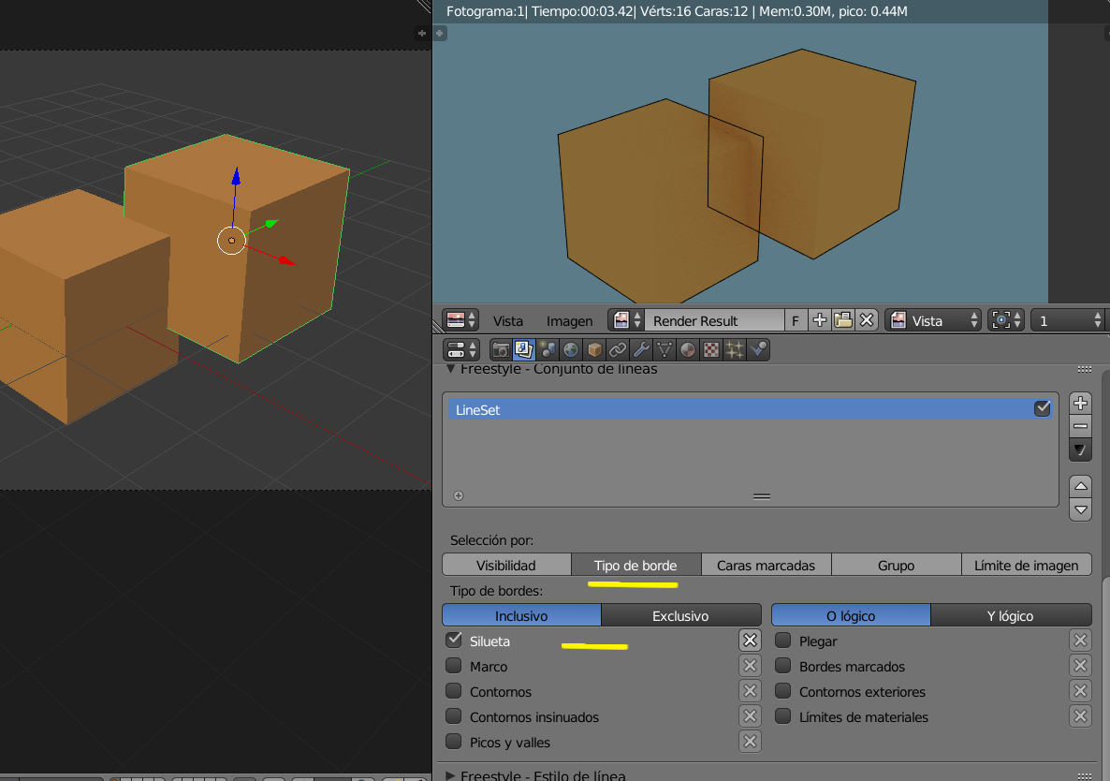Viewport: 1110px width, 781px height.
Task: Open the Texture properties checker tab
Action: [711, 350]
